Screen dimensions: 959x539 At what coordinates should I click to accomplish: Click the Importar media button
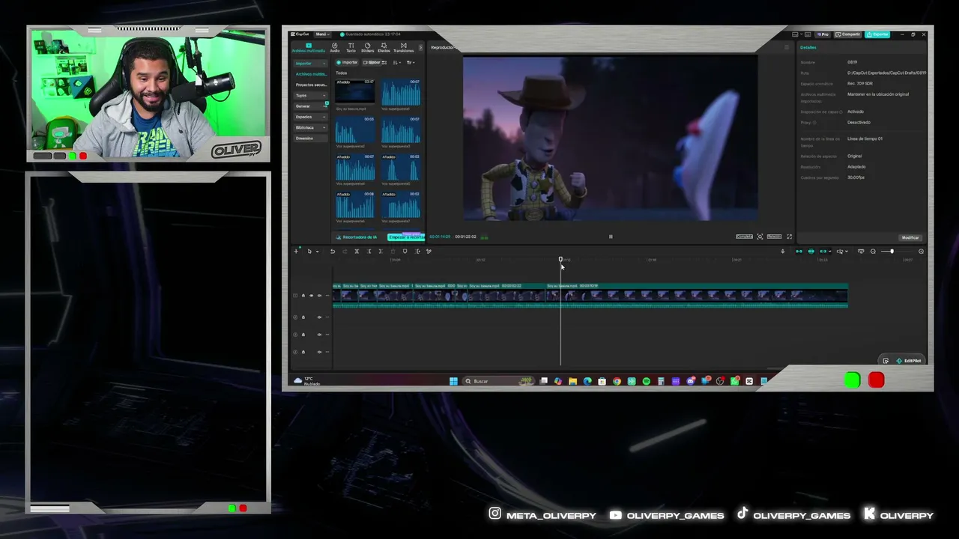[348, 62]
